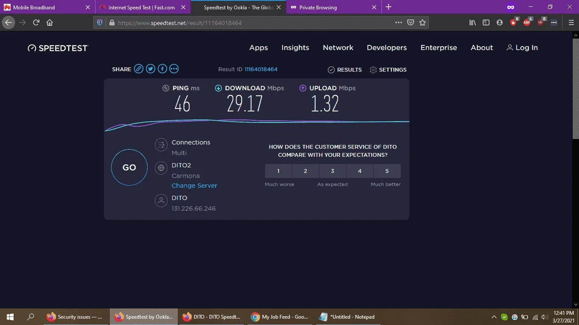Open Untitled Notepad taskbar window
This screenshot has height=325, width=579.
click(x=347, y=317)
